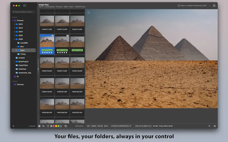Expand the 2023 folder
This screenshot has height=142, width=228.
coord(15,28)
